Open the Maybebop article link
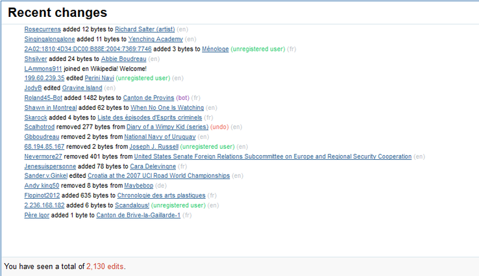The width and height of the screenshot is (479, 276). [139, 186]
